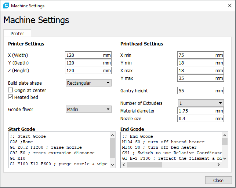Click the 'G92 E0' reset extrusion line

(52, 153)
